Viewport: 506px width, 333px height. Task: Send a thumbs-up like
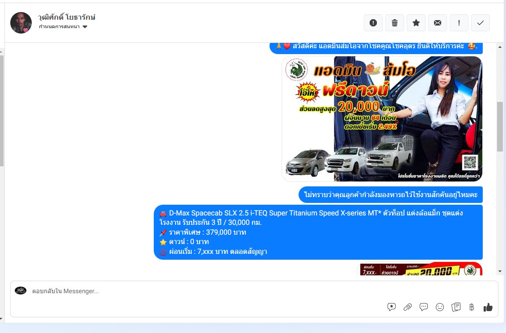click(488, 307)
